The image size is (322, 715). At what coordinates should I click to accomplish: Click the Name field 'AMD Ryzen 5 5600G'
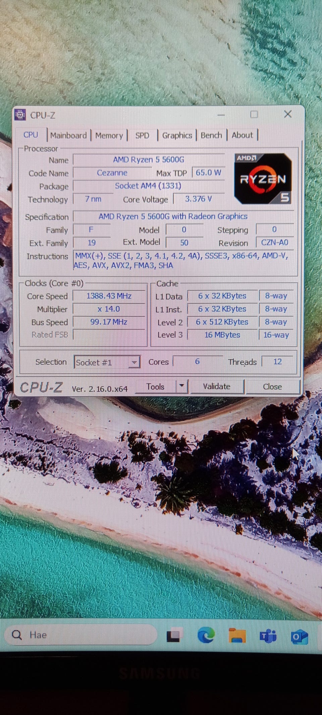pos(149,160)
